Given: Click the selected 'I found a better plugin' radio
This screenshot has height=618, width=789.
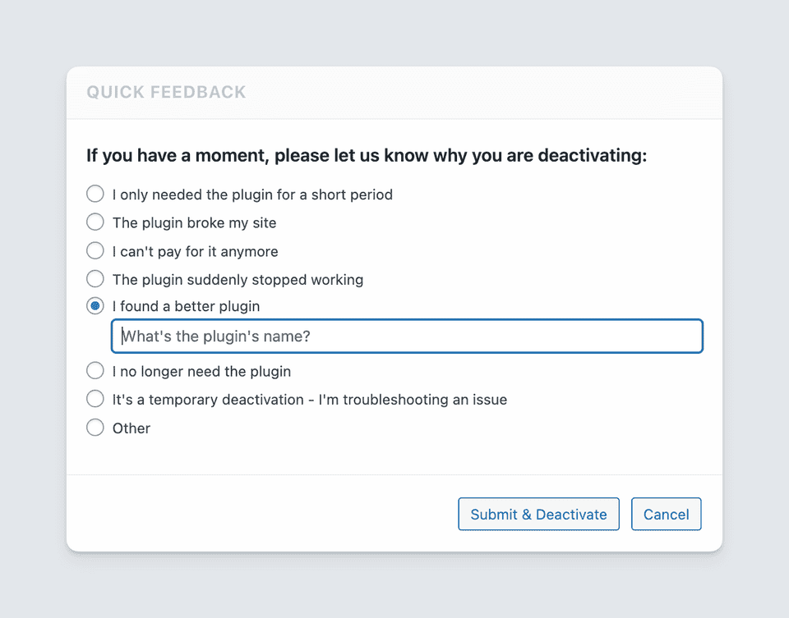Looking at the screenshot, I should 95,306.
